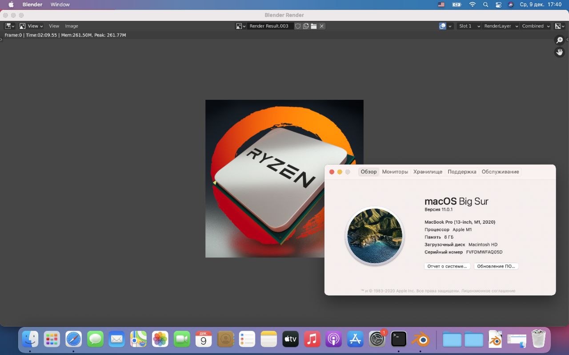Switch to the Поддержка tab
The height and width of the screenshot is (355, 569).
tap(462, 172)
